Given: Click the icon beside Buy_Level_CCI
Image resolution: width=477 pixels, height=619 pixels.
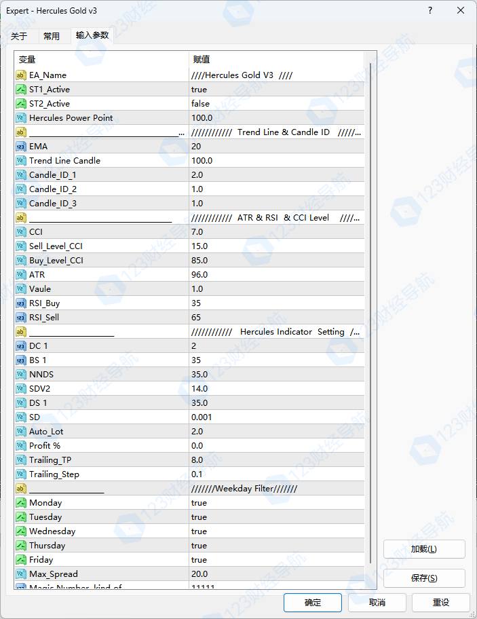Looking at the screenshot, I should [x=21, y=260].
